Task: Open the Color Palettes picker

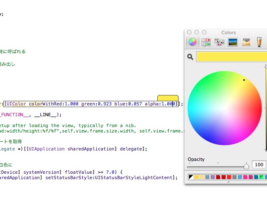Action: coord(219,42)
